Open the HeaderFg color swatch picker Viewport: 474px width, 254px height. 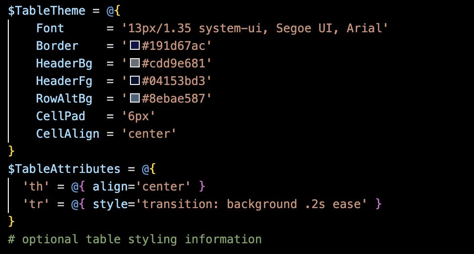point(135,81)
